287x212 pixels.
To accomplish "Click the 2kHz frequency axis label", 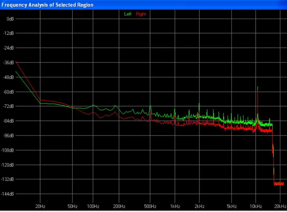I will click(x=199, y=206).
